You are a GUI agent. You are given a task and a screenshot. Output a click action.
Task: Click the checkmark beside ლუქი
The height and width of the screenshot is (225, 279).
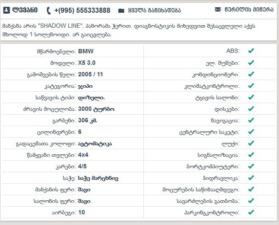pyautogui.click(x=251, y=144)
